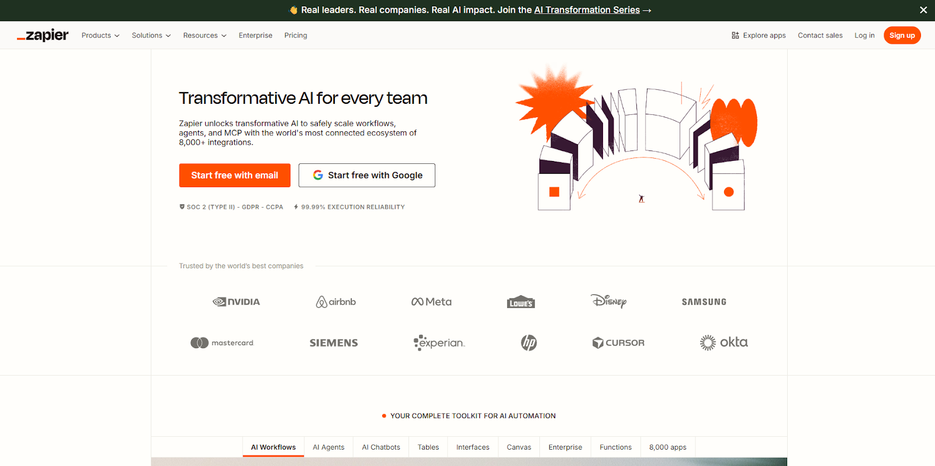This screenshot has width=935, height=466.
Task: Click the Okta logo
Action: pos(724,342)
